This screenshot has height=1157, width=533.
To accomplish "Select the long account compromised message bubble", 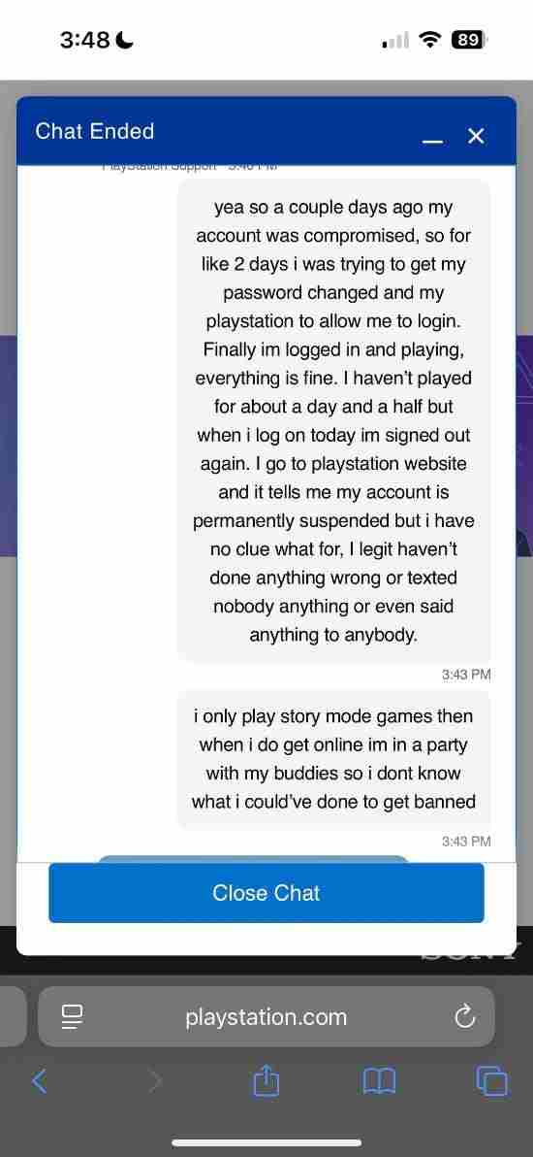I will tap(333, 420).
